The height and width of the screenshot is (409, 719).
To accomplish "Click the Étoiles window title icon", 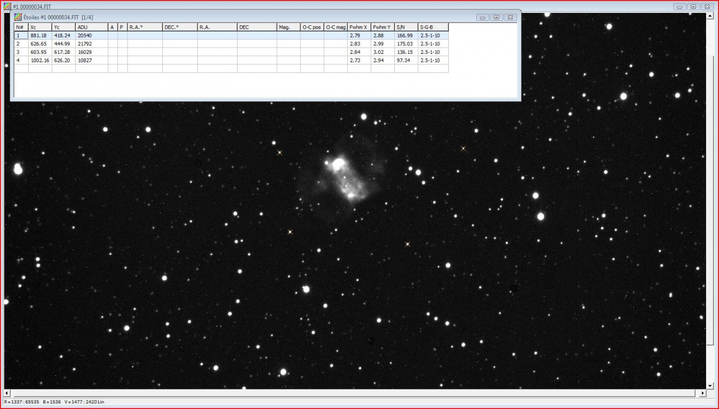I will 18,17.
